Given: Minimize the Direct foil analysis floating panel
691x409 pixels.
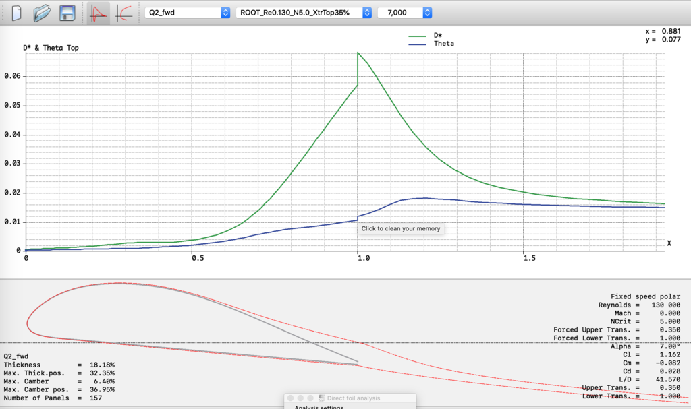Looking at the screenshot, I should point(302,398).
